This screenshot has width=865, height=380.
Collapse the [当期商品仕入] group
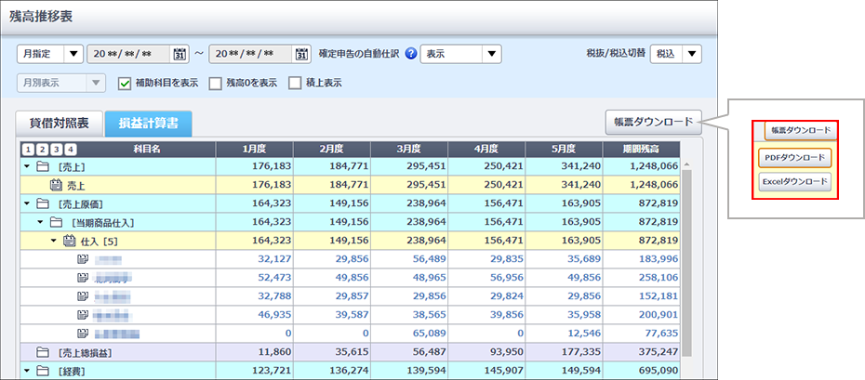click(40, 222)
